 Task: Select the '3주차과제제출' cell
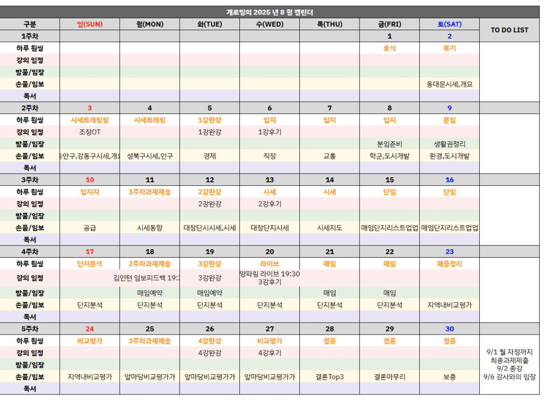tap(150, 341)
